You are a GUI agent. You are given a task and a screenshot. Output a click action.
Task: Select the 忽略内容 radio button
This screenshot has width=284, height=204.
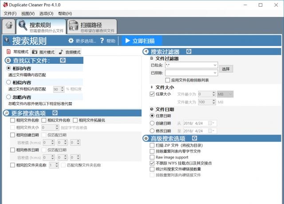[8, 97]
